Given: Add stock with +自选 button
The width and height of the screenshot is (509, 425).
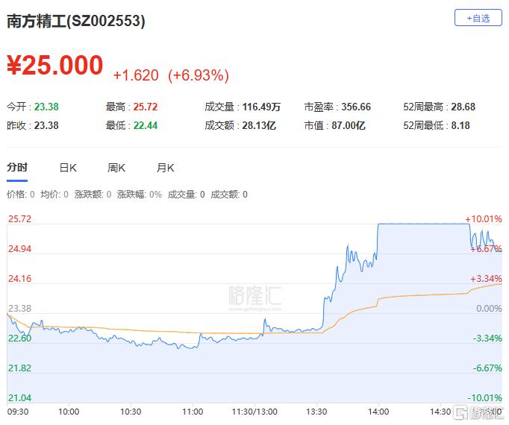Looking at the screenshot, I should click(x=478, y=18).
